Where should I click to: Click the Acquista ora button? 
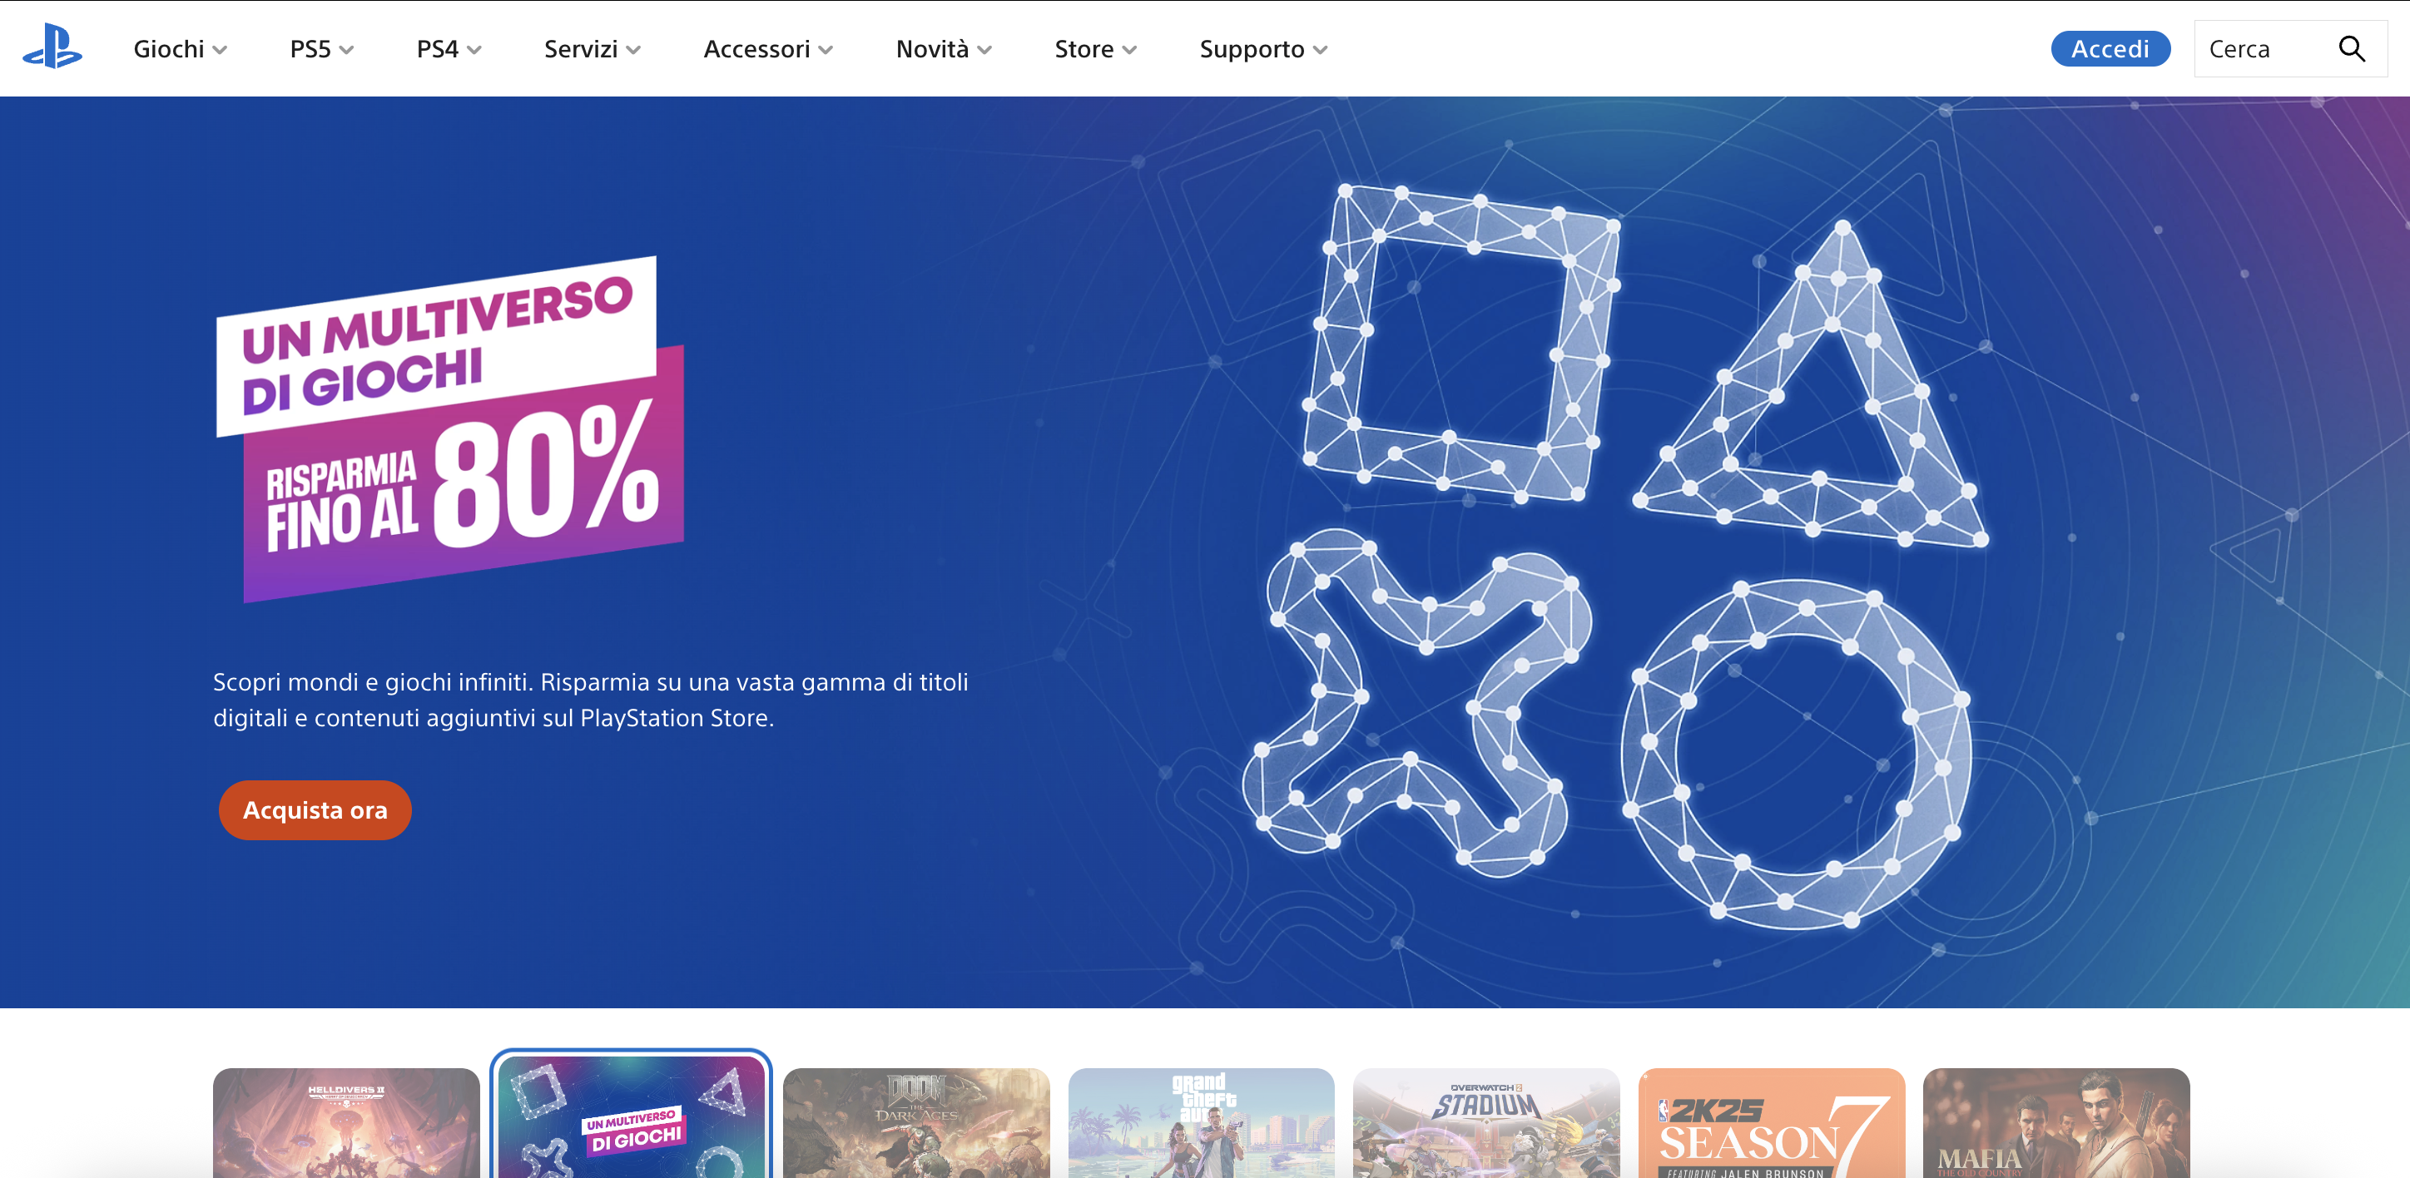[x=315, y=809]
